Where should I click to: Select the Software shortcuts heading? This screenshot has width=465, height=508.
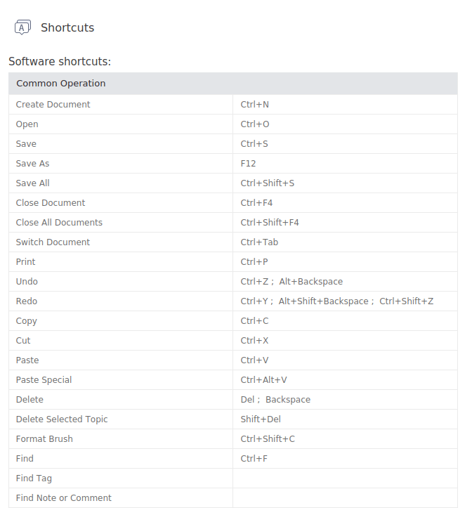coord(60,62)
